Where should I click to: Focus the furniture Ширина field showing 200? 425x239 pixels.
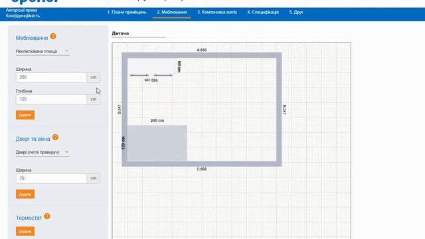click(x=51, y=77)
